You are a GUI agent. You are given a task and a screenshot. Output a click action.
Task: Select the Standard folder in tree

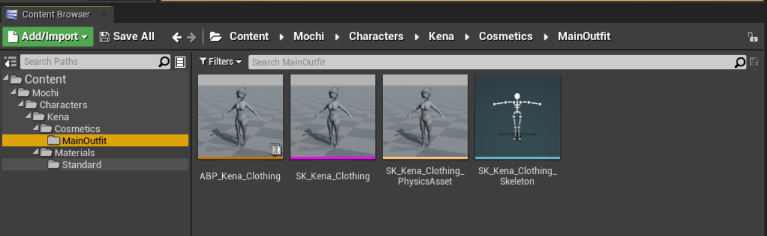click(x=82, y=165)
